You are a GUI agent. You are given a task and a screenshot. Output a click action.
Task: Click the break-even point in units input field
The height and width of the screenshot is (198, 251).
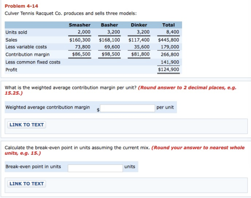pos(95,168)
